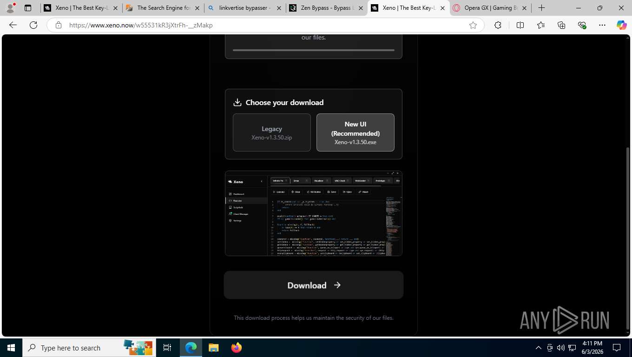Open the Xeno UI preview screenshot
Image resolution: width=632 pixels, height=357 pixels.
(x=314, y=213)
